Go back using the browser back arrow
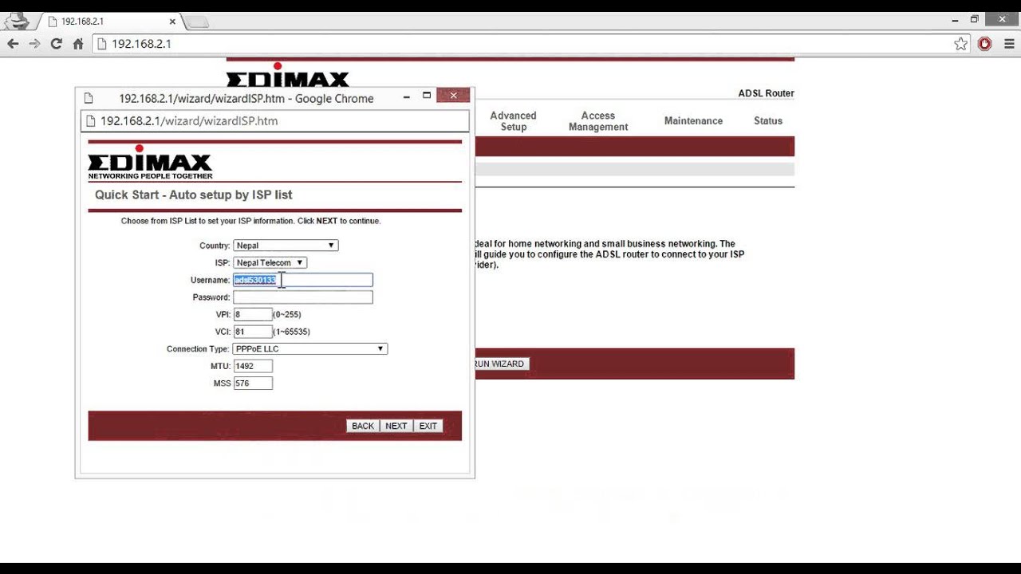This screenshot has width=1021, height=574. coord(13,44)
